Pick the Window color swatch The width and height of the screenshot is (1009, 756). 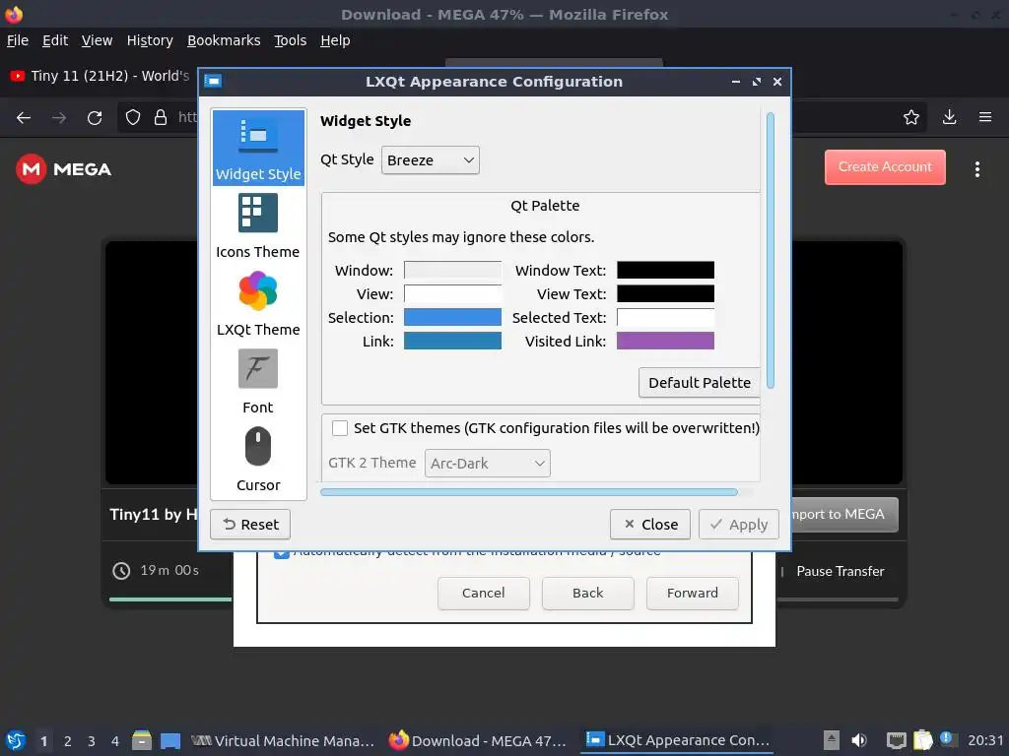[x=452, y=270]
